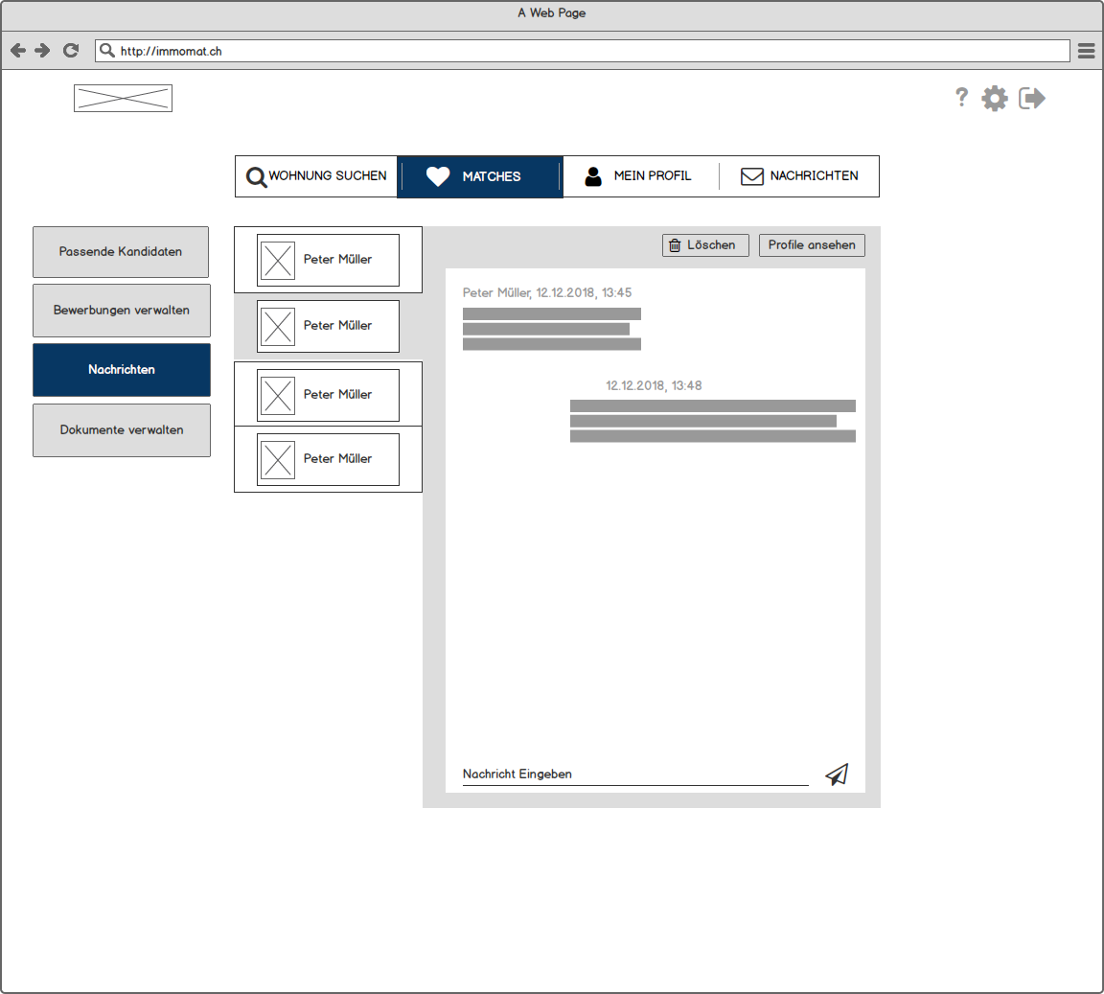1104x994 pixels.
Task: Go to the Mein Profil tab
Action: [640, 176]
